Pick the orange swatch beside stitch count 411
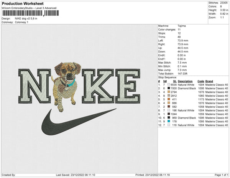Image resolution: width=230 pixels, height=178 pixels. point(169,99)
